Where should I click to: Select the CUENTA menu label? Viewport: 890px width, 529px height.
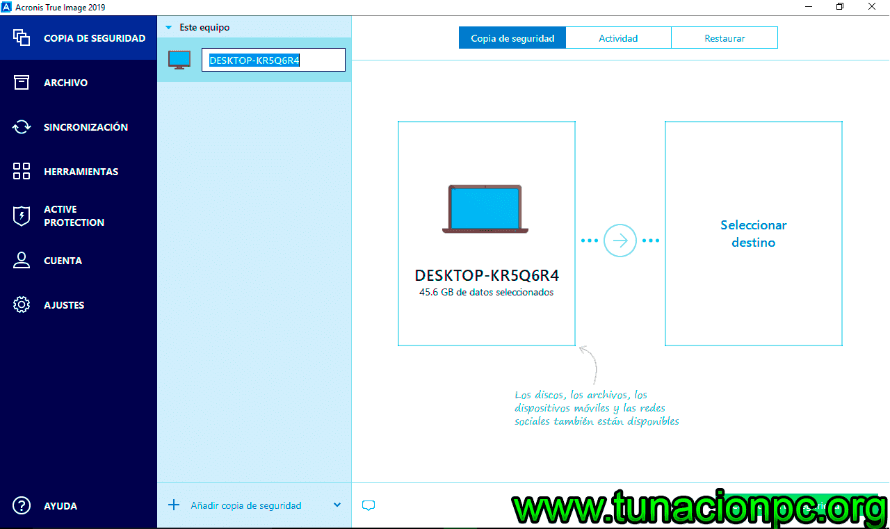pyautogui.click(x=63, y=261)
